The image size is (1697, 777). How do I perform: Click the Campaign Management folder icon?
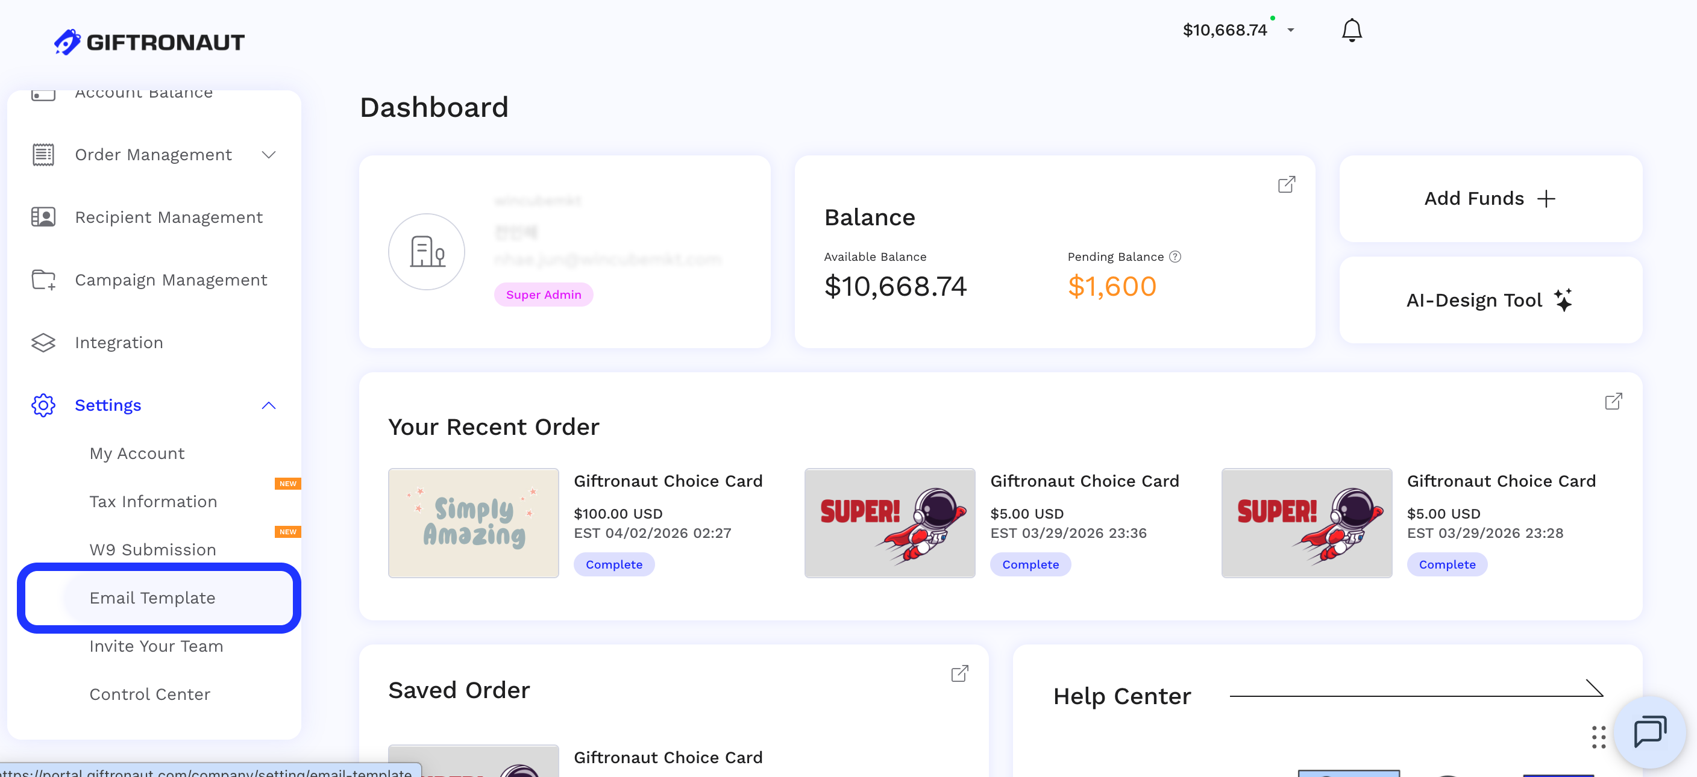click(43, 279)
